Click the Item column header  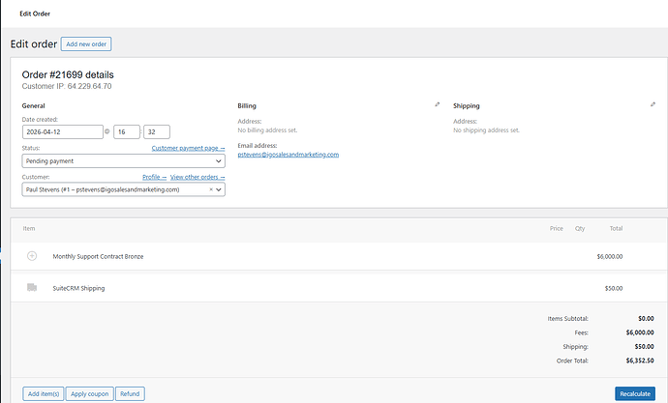pyautogui.click(x=28, y=229)
